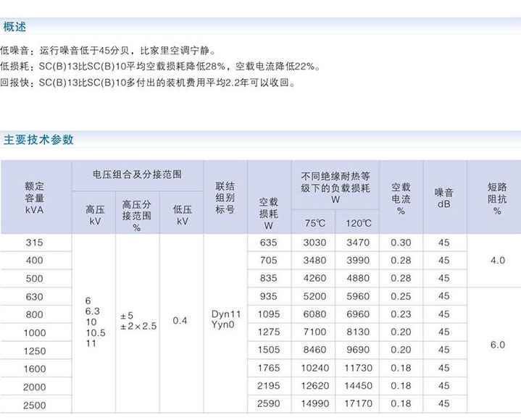Click the 短路阻抗 % column header

[497, 198]
